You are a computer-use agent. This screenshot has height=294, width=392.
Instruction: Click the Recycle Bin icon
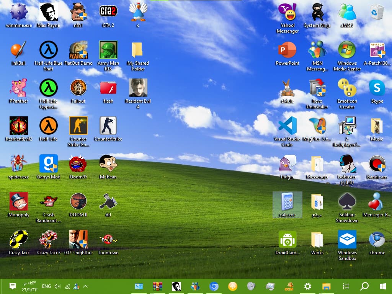click(x=377, y=12)
